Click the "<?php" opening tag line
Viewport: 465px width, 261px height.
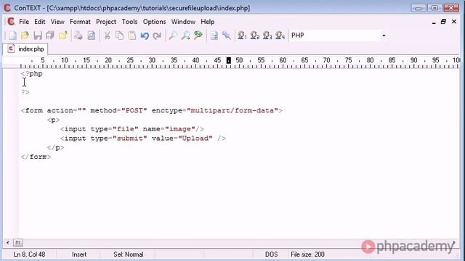pyautogui.click(x=31, y=74)
